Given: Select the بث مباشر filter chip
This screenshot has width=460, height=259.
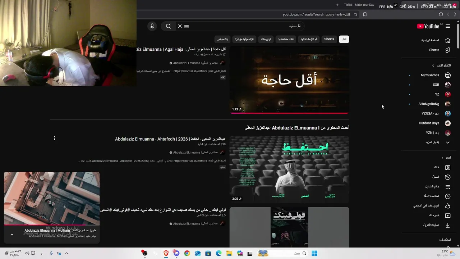Looking at the screenshot, I should pos(223,39).
